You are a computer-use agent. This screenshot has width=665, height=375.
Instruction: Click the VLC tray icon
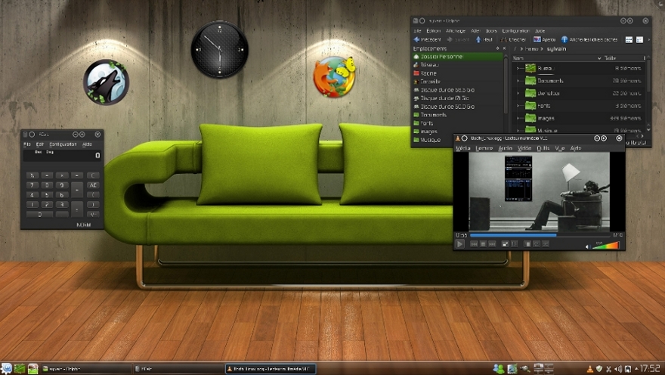point(589,369)
